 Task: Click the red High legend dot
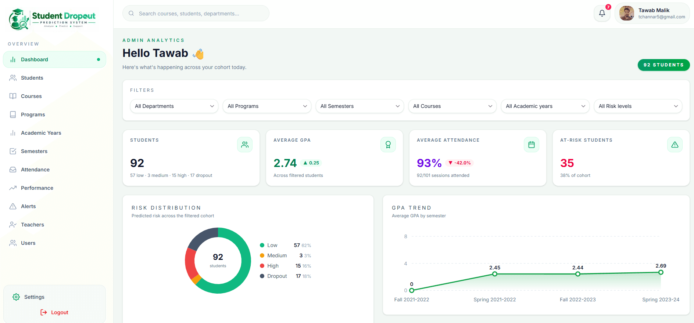pyautogui.click(x=262, y=266)
